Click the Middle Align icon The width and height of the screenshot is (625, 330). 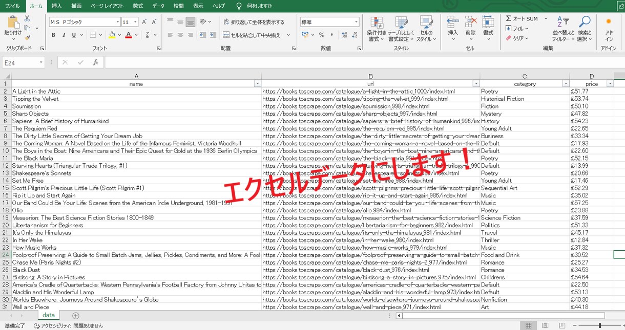pos(180,22)
